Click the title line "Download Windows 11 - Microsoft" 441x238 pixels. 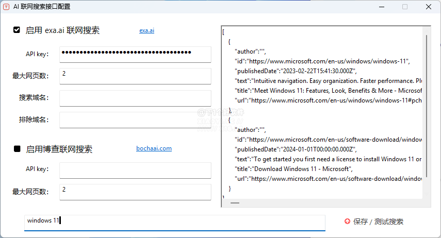coord(294,169)
